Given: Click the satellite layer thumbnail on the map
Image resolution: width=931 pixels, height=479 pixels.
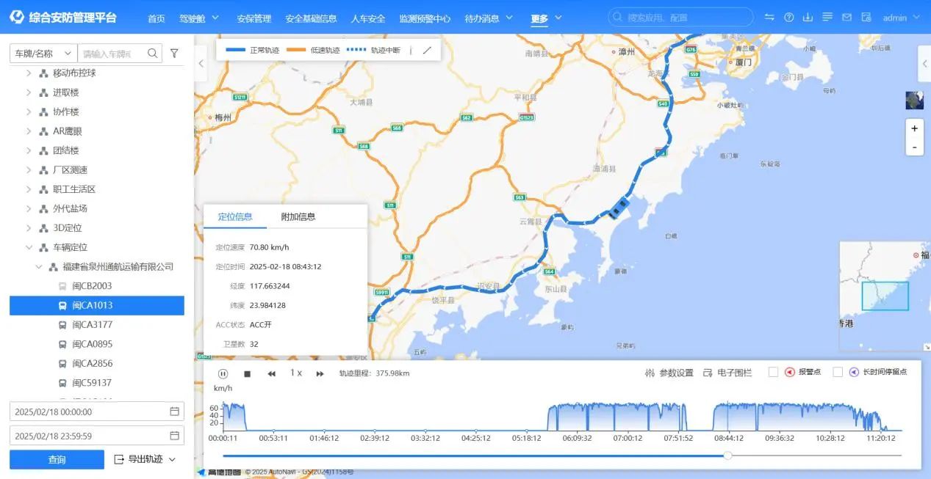Looking at the screenshot, I should point(913,100).
